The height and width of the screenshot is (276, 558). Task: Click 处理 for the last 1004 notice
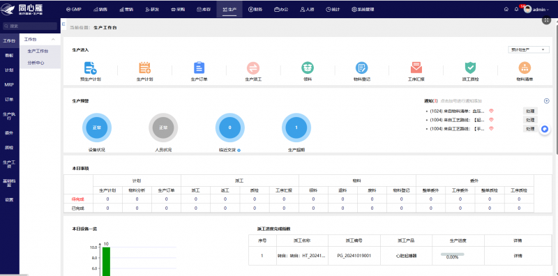coord(530,129)
